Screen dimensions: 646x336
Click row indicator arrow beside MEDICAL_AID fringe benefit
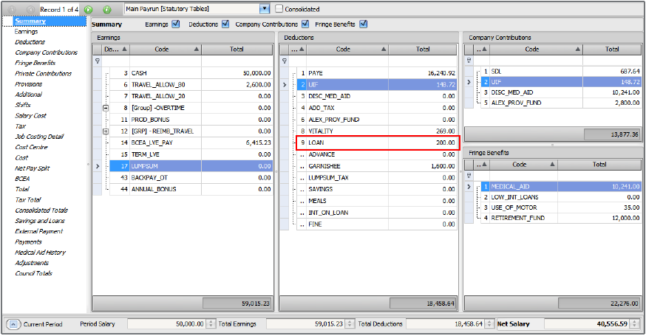point(469,187)
